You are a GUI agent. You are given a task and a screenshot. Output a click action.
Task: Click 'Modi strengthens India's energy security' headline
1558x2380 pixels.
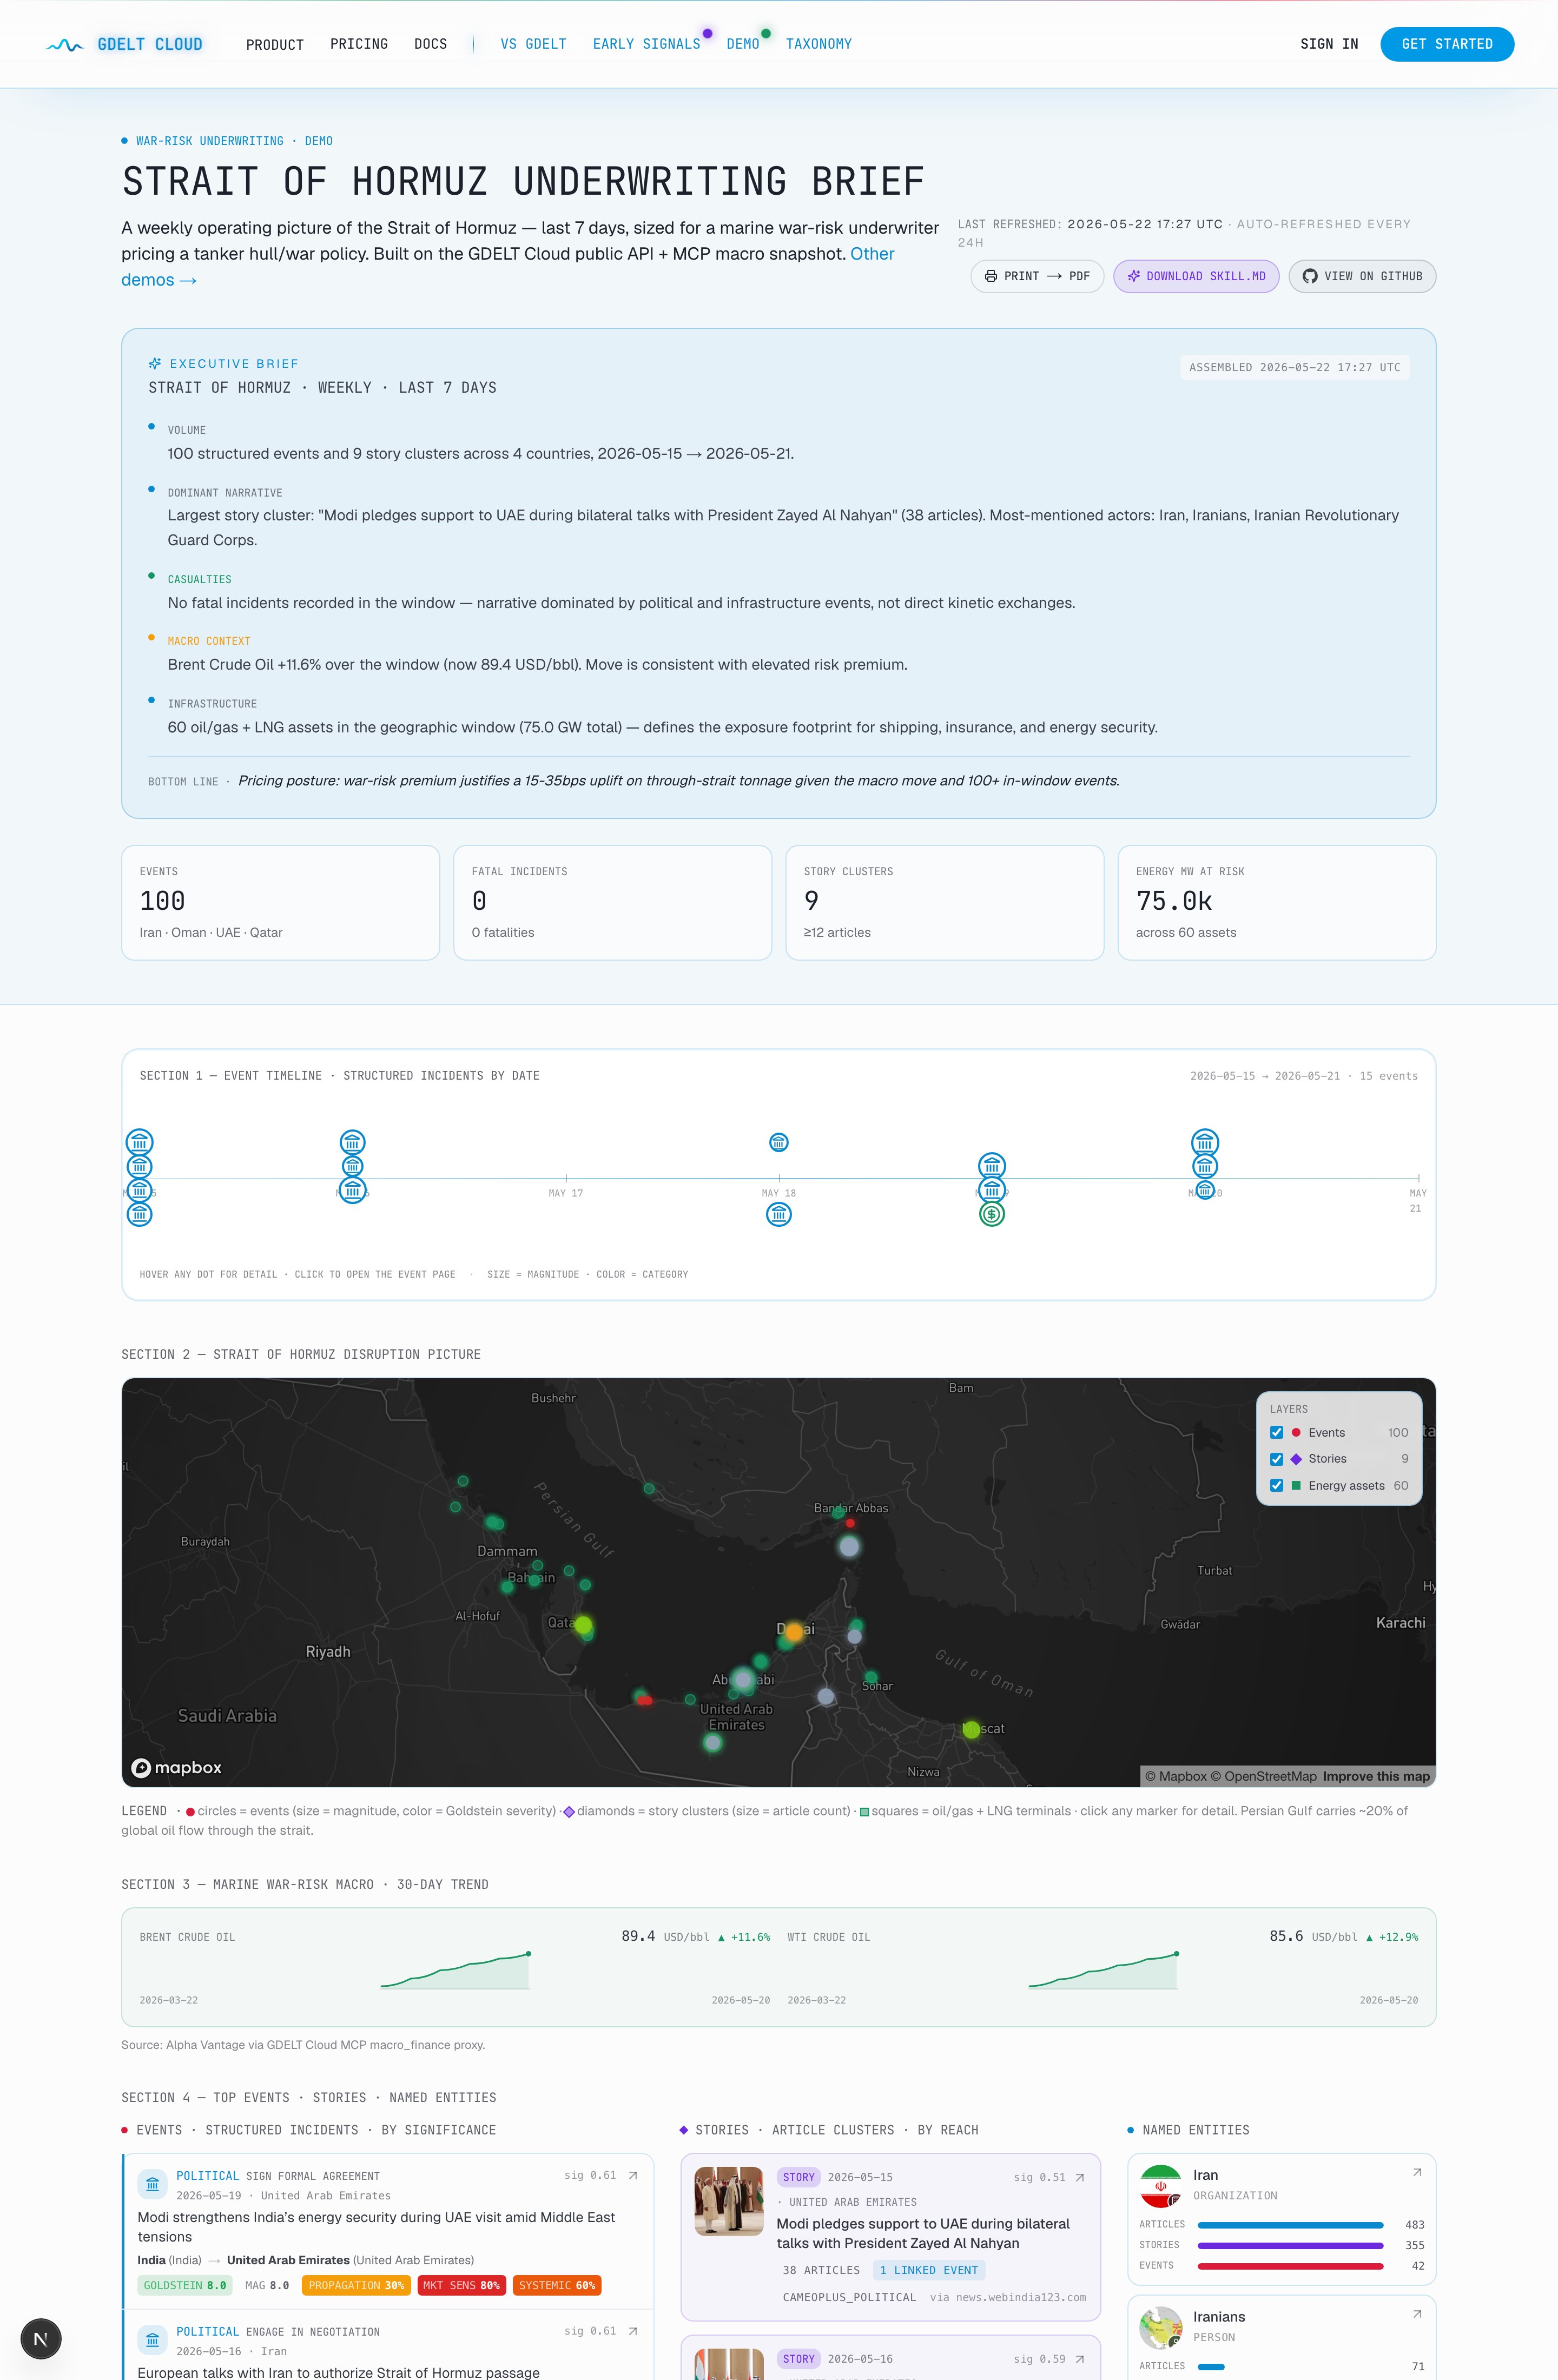click(376, 2227)
